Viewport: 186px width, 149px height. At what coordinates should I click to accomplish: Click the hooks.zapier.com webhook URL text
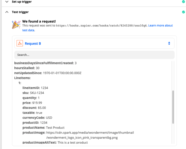pyautogui.click(x=101, y=26)
